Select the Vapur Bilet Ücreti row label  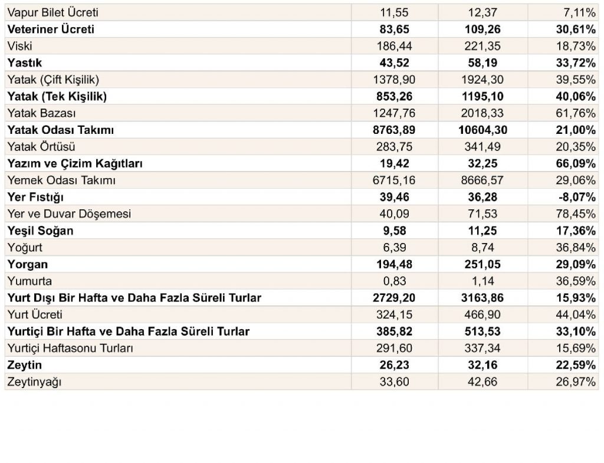point(52,13)
